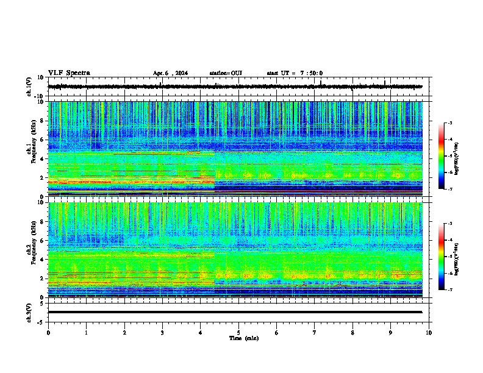Click the 'VLF Spectra' plot title

(x=69, y=73)
